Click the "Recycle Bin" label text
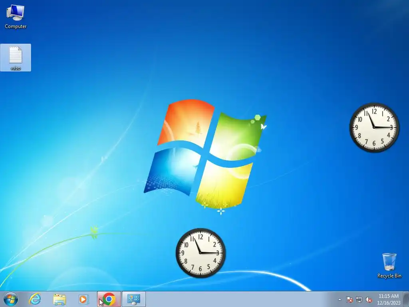409x307 pixels. pyautogui.click(x=389, y=276)
